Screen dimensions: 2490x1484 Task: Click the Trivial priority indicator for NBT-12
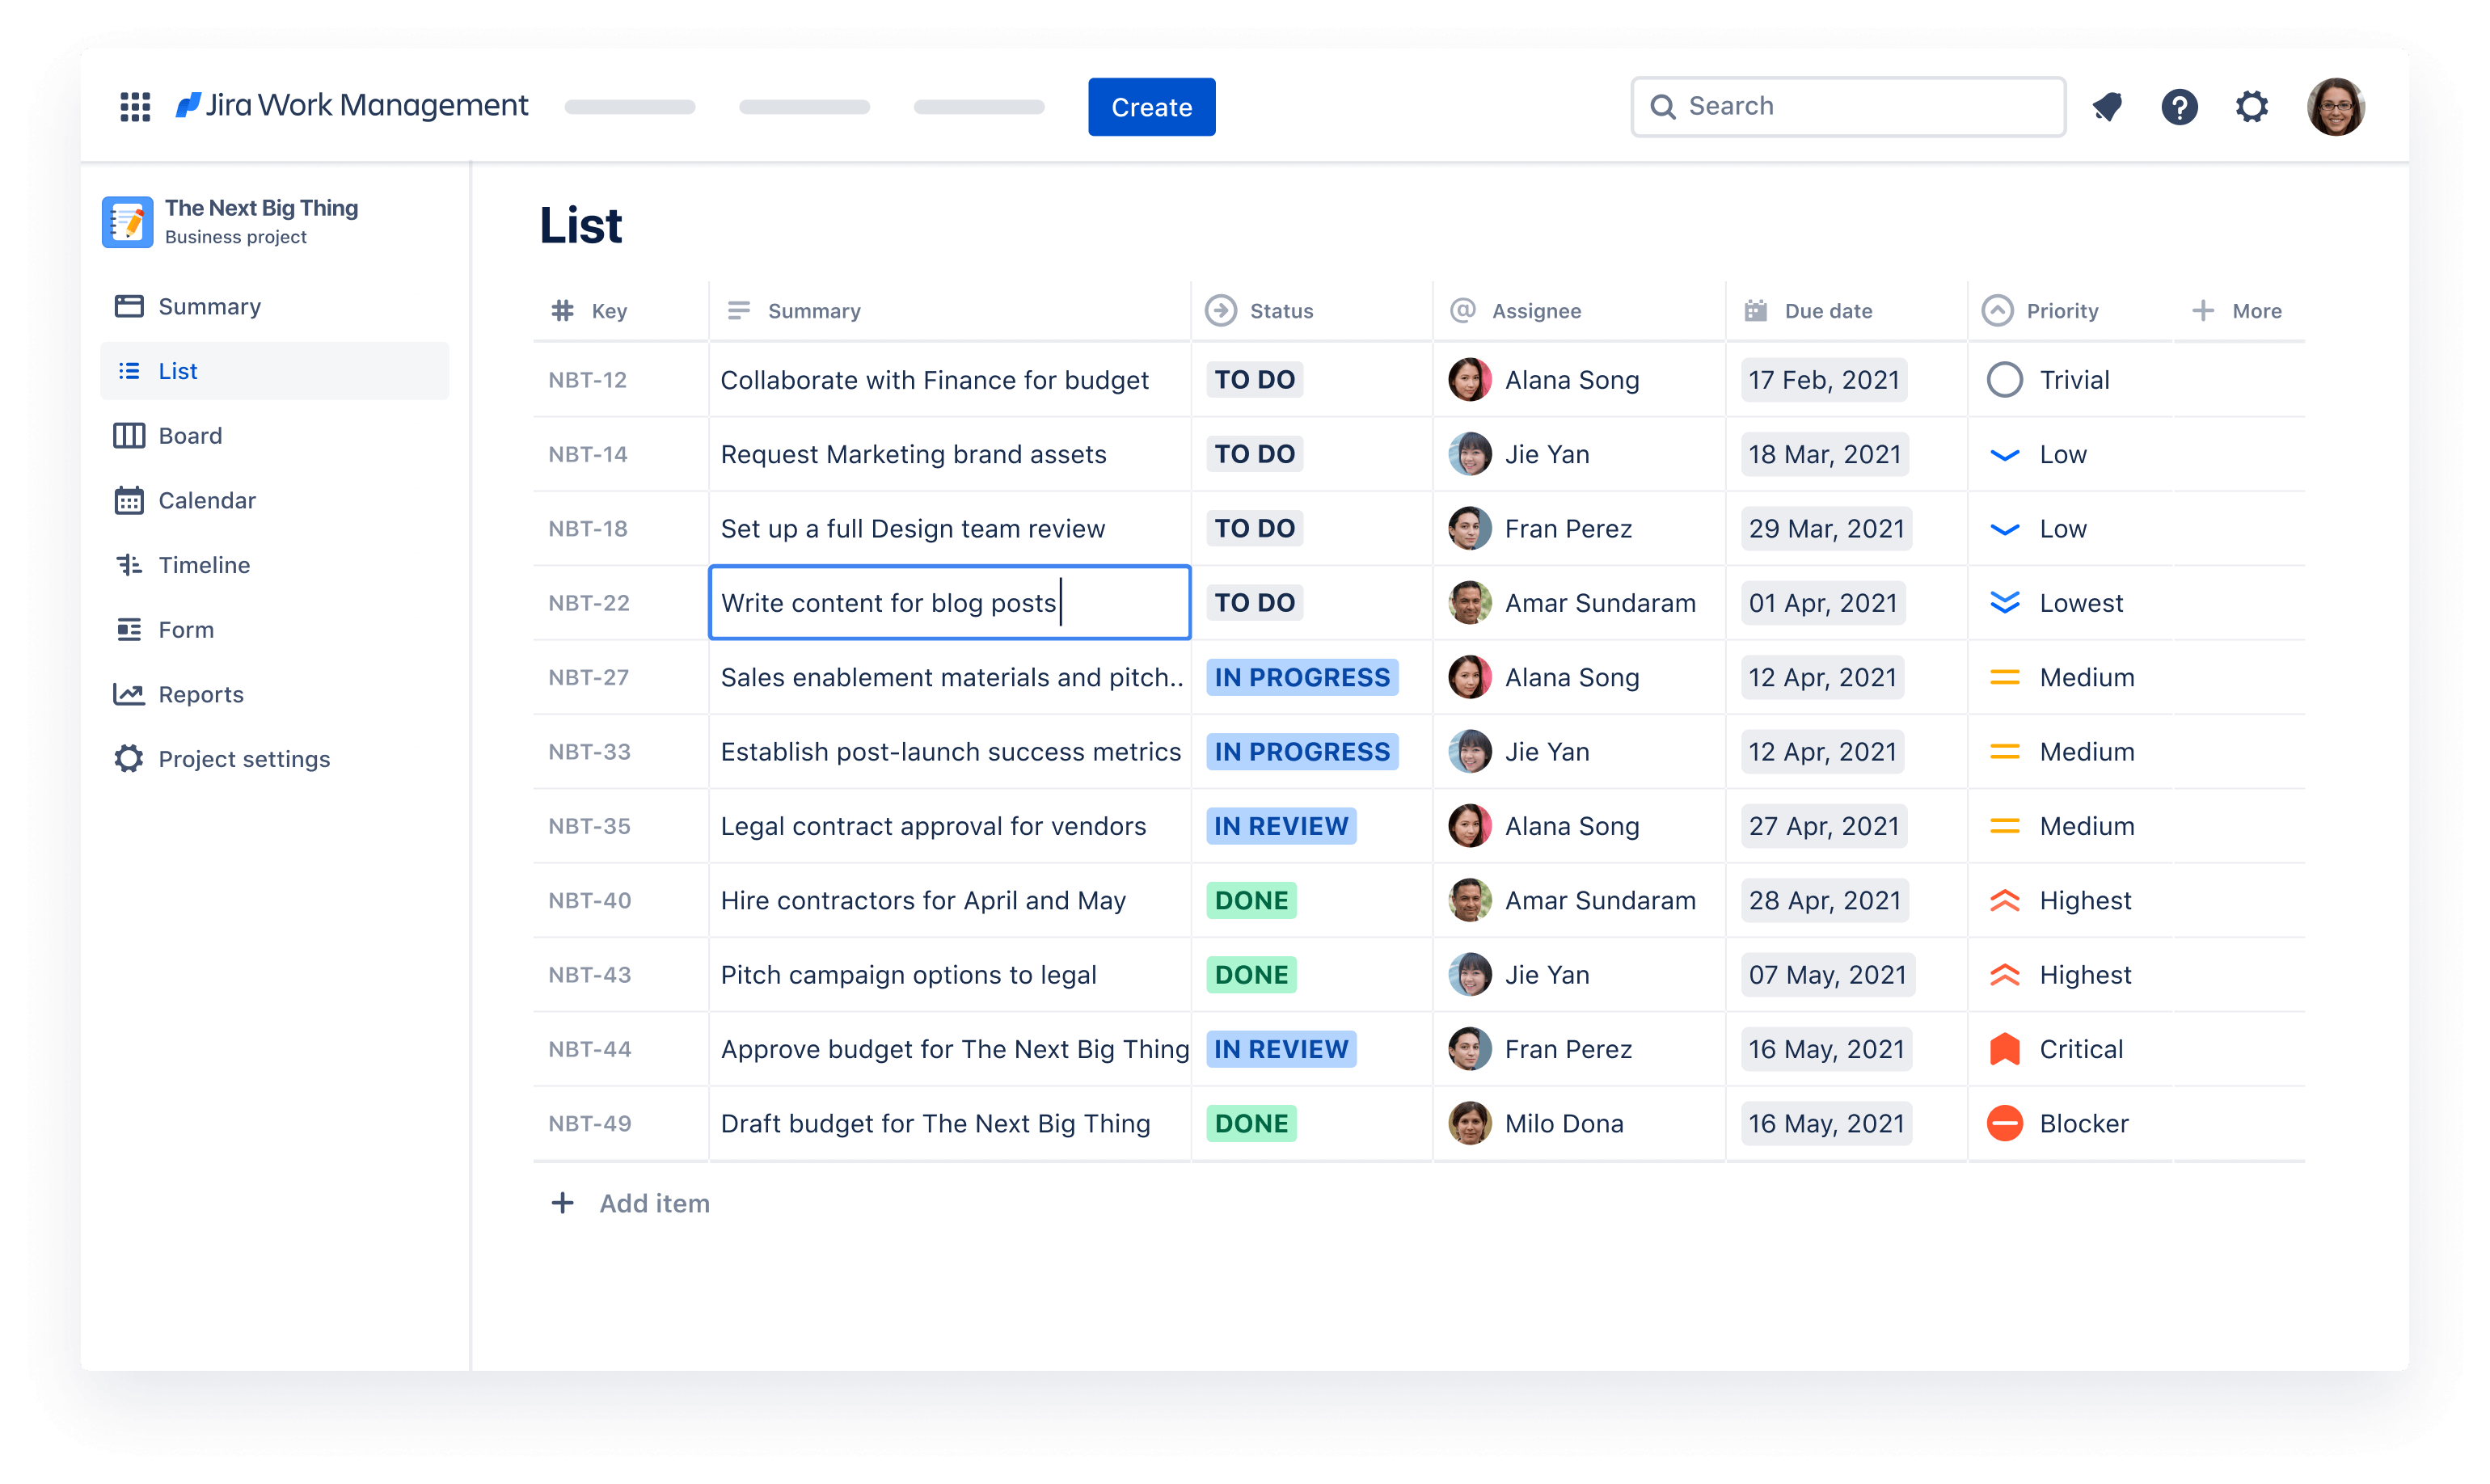point(2004,378)
